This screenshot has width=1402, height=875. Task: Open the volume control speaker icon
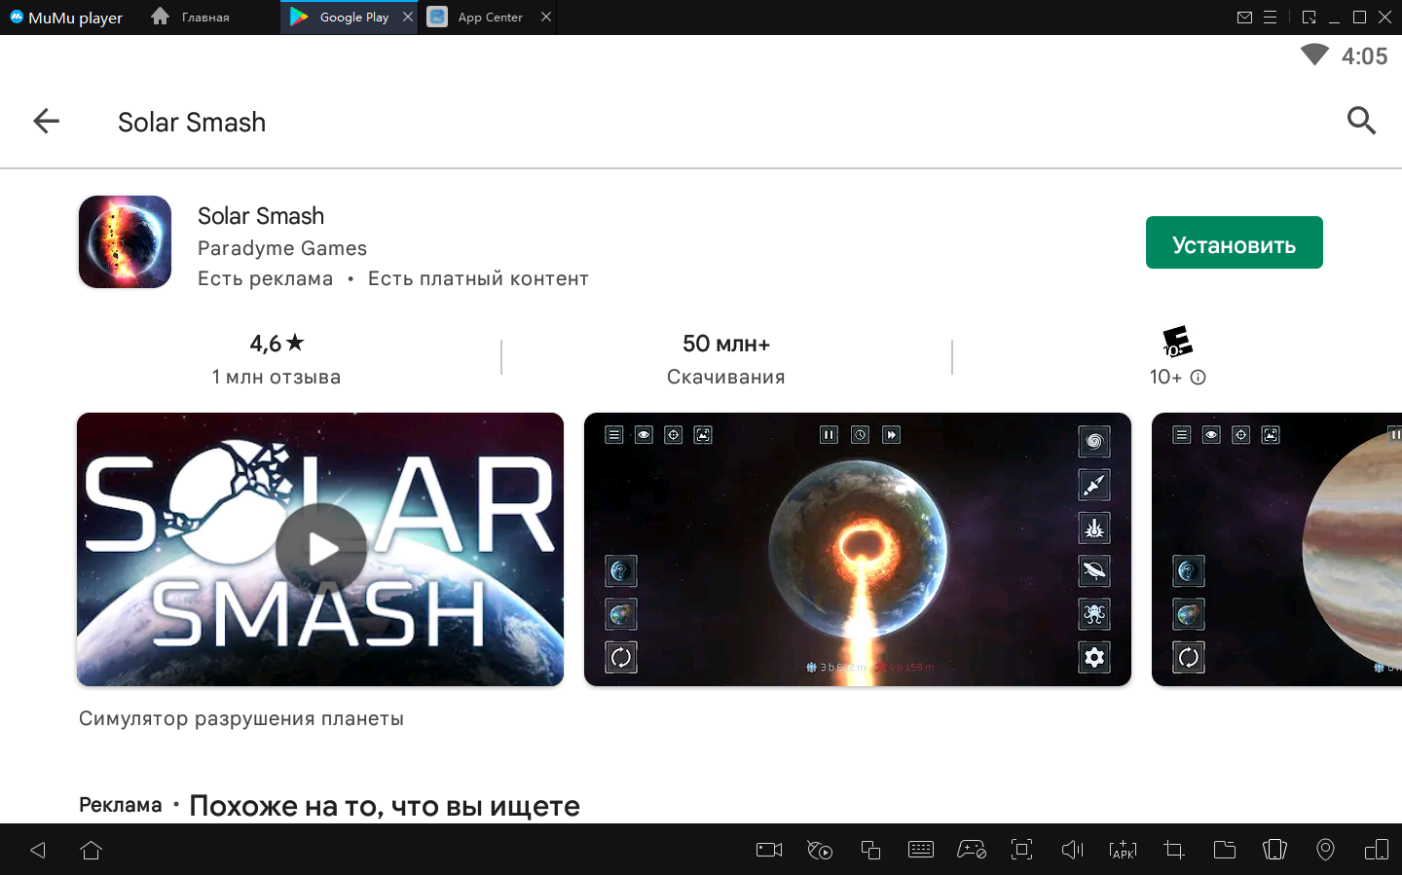(x=1072, y=850)
